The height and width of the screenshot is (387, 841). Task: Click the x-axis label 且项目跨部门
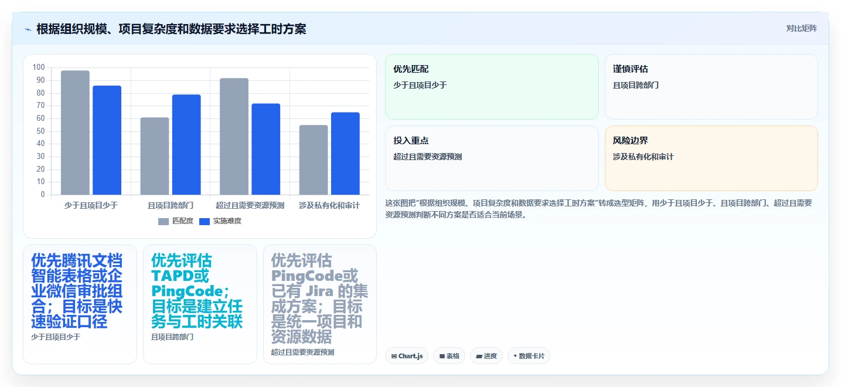pos(171,205)
